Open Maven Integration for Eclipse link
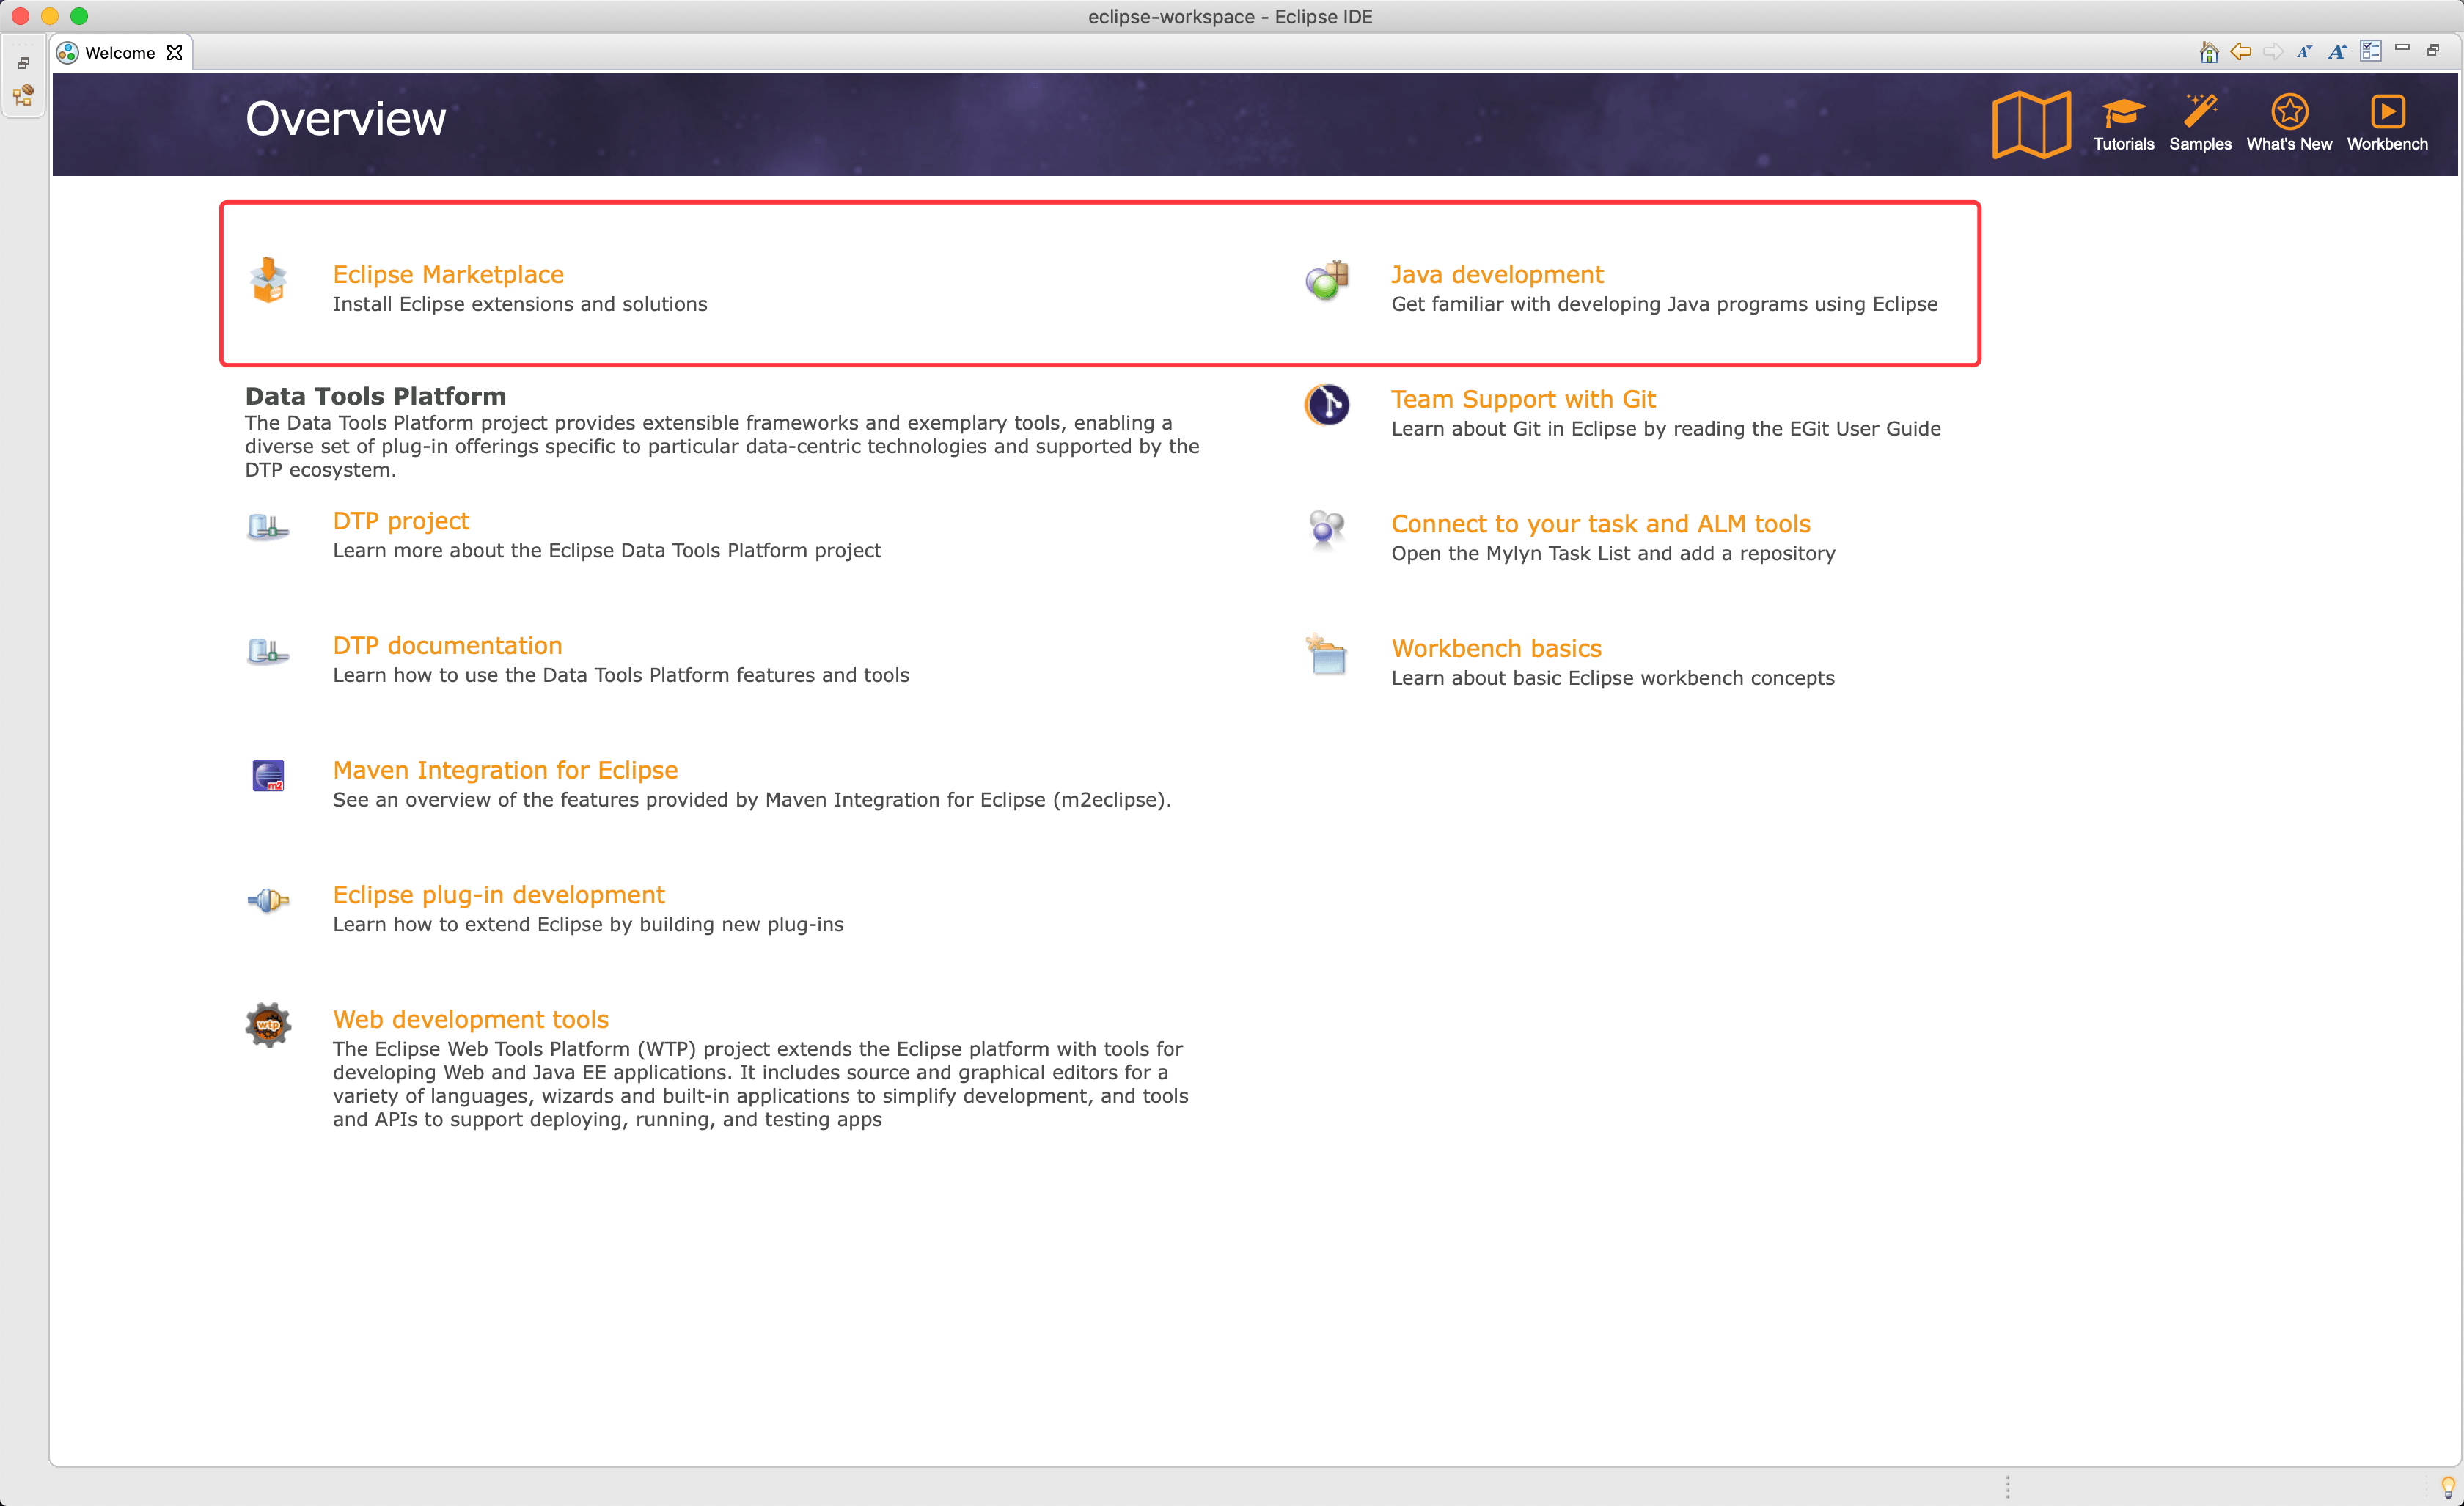Screen dimensions: 2464x1506 [505, 770]
